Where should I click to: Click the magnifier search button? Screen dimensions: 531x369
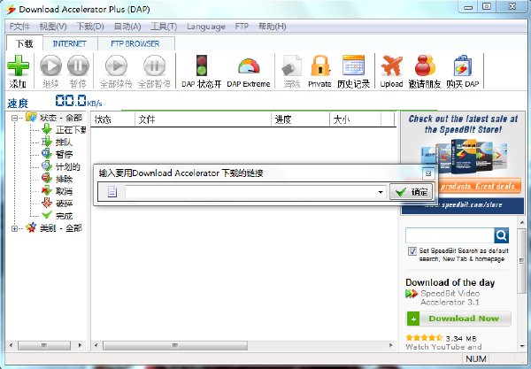point(501,235)
